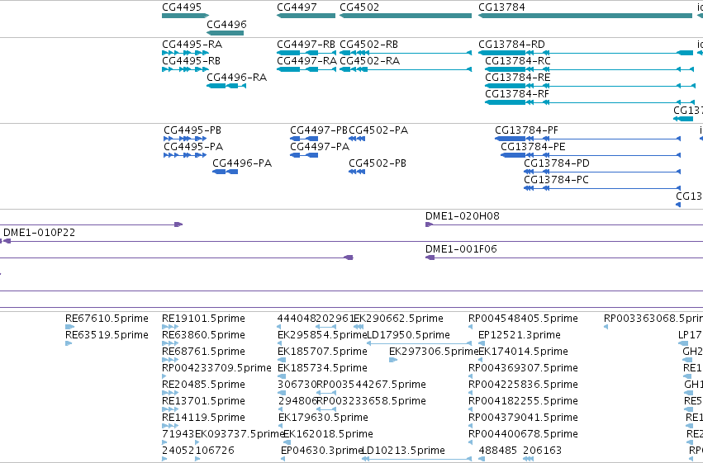Click EST RE67610.5prime
The image size is (703, 463).
(x=69, y=327)
